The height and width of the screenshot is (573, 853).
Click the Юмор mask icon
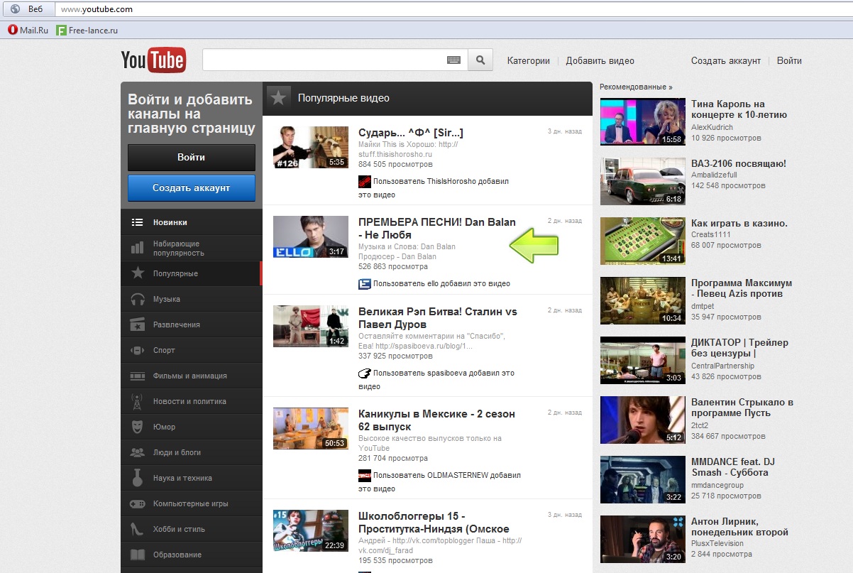point(138,427)
